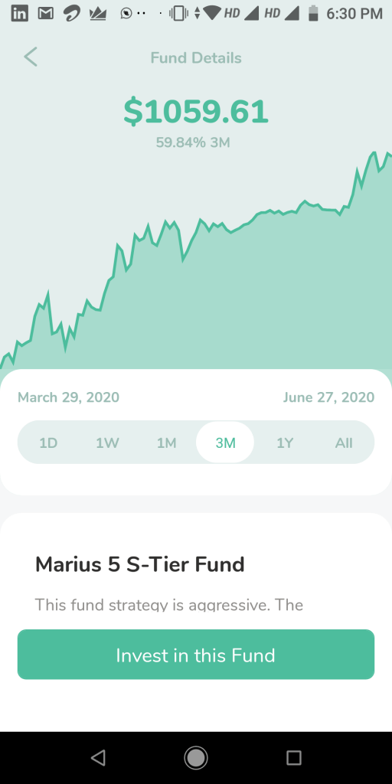Viewport: 392px width, 784px height.
Task: Switch chart to 1Y range
Action: [x=285, y=443]
